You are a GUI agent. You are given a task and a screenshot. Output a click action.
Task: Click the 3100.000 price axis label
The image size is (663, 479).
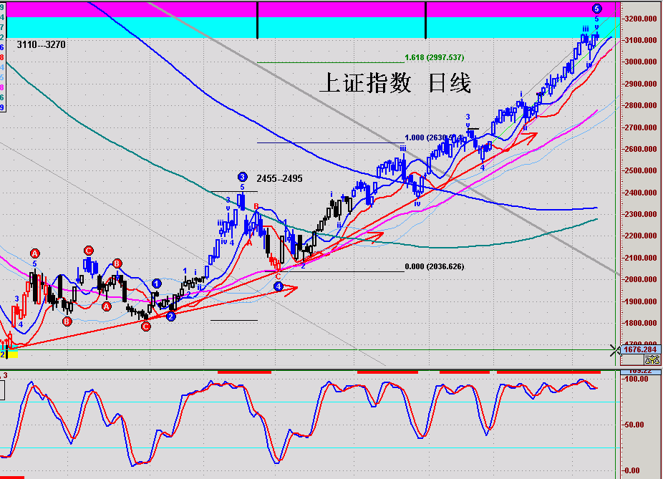coord(640,40)
